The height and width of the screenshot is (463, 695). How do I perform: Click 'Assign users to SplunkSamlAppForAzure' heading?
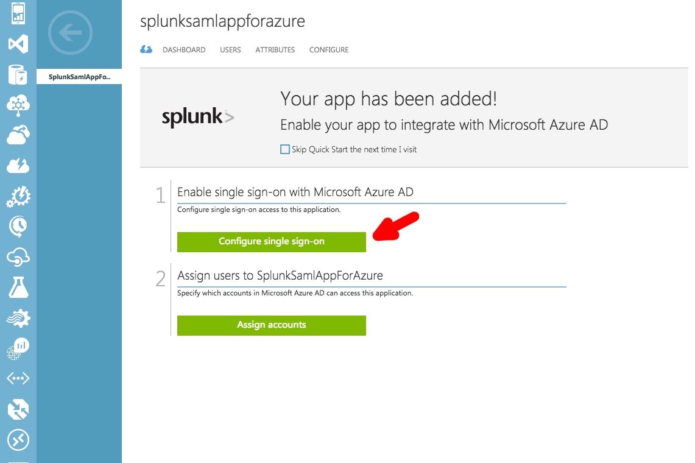(280, 275)
